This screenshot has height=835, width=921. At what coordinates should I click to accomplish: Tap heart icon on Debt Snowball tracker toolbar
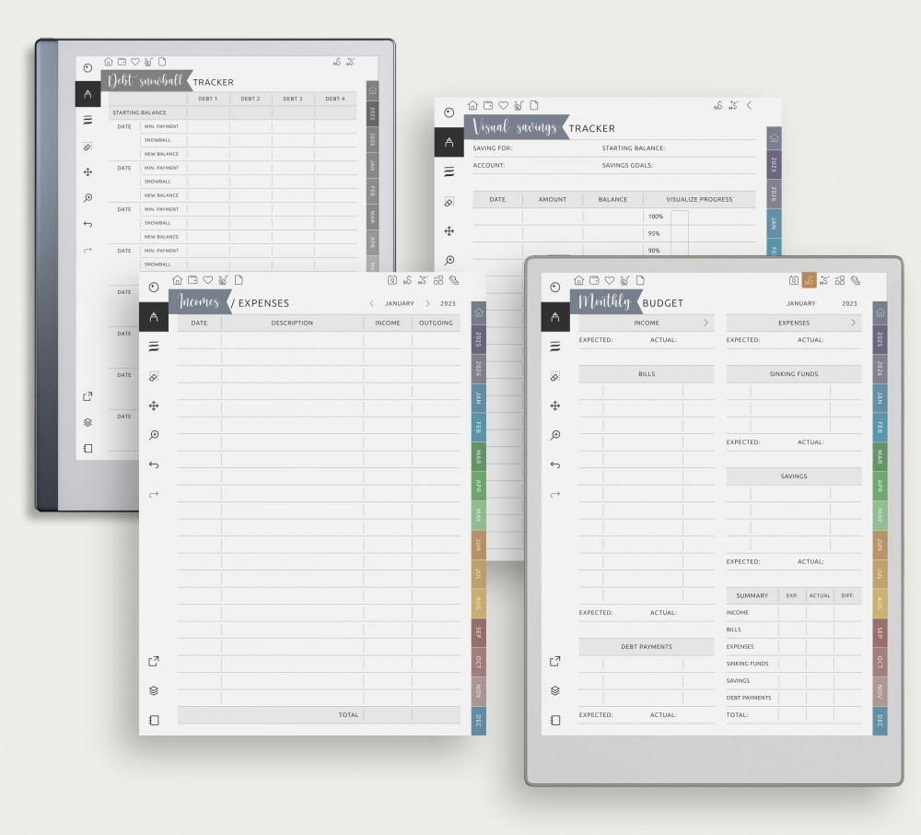[x=135, y=62]
